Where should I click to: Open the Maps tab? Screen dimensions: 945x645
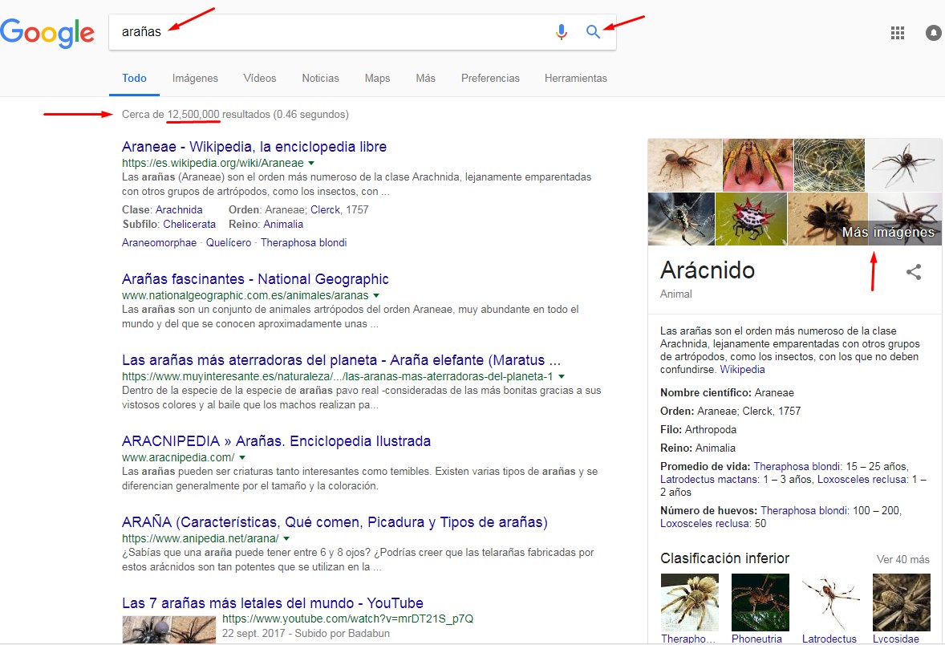click(x=377, y=79)
